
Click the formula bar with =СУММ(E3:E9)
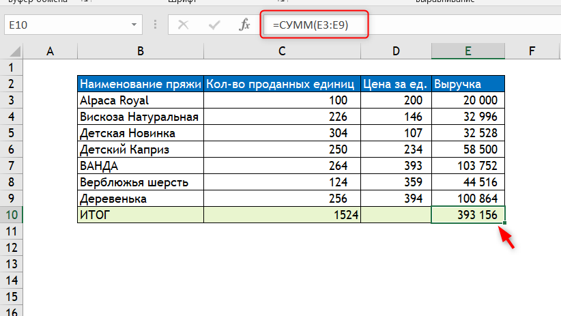tap(412, 25)
